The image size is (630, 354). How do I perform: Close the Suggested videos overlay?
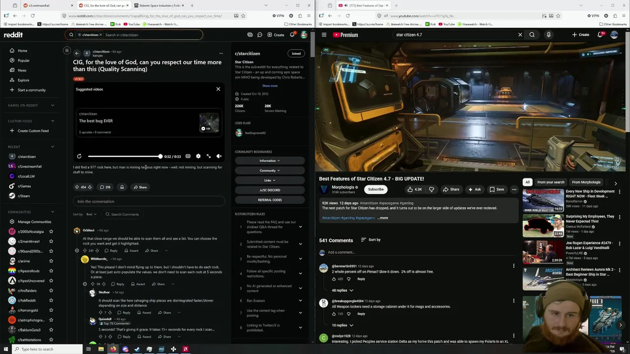coord(218,89)
